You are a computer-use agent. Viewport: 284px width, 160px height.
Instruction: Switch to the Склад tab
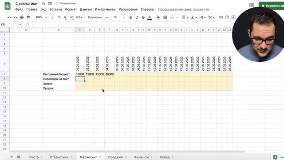(165, 157)
